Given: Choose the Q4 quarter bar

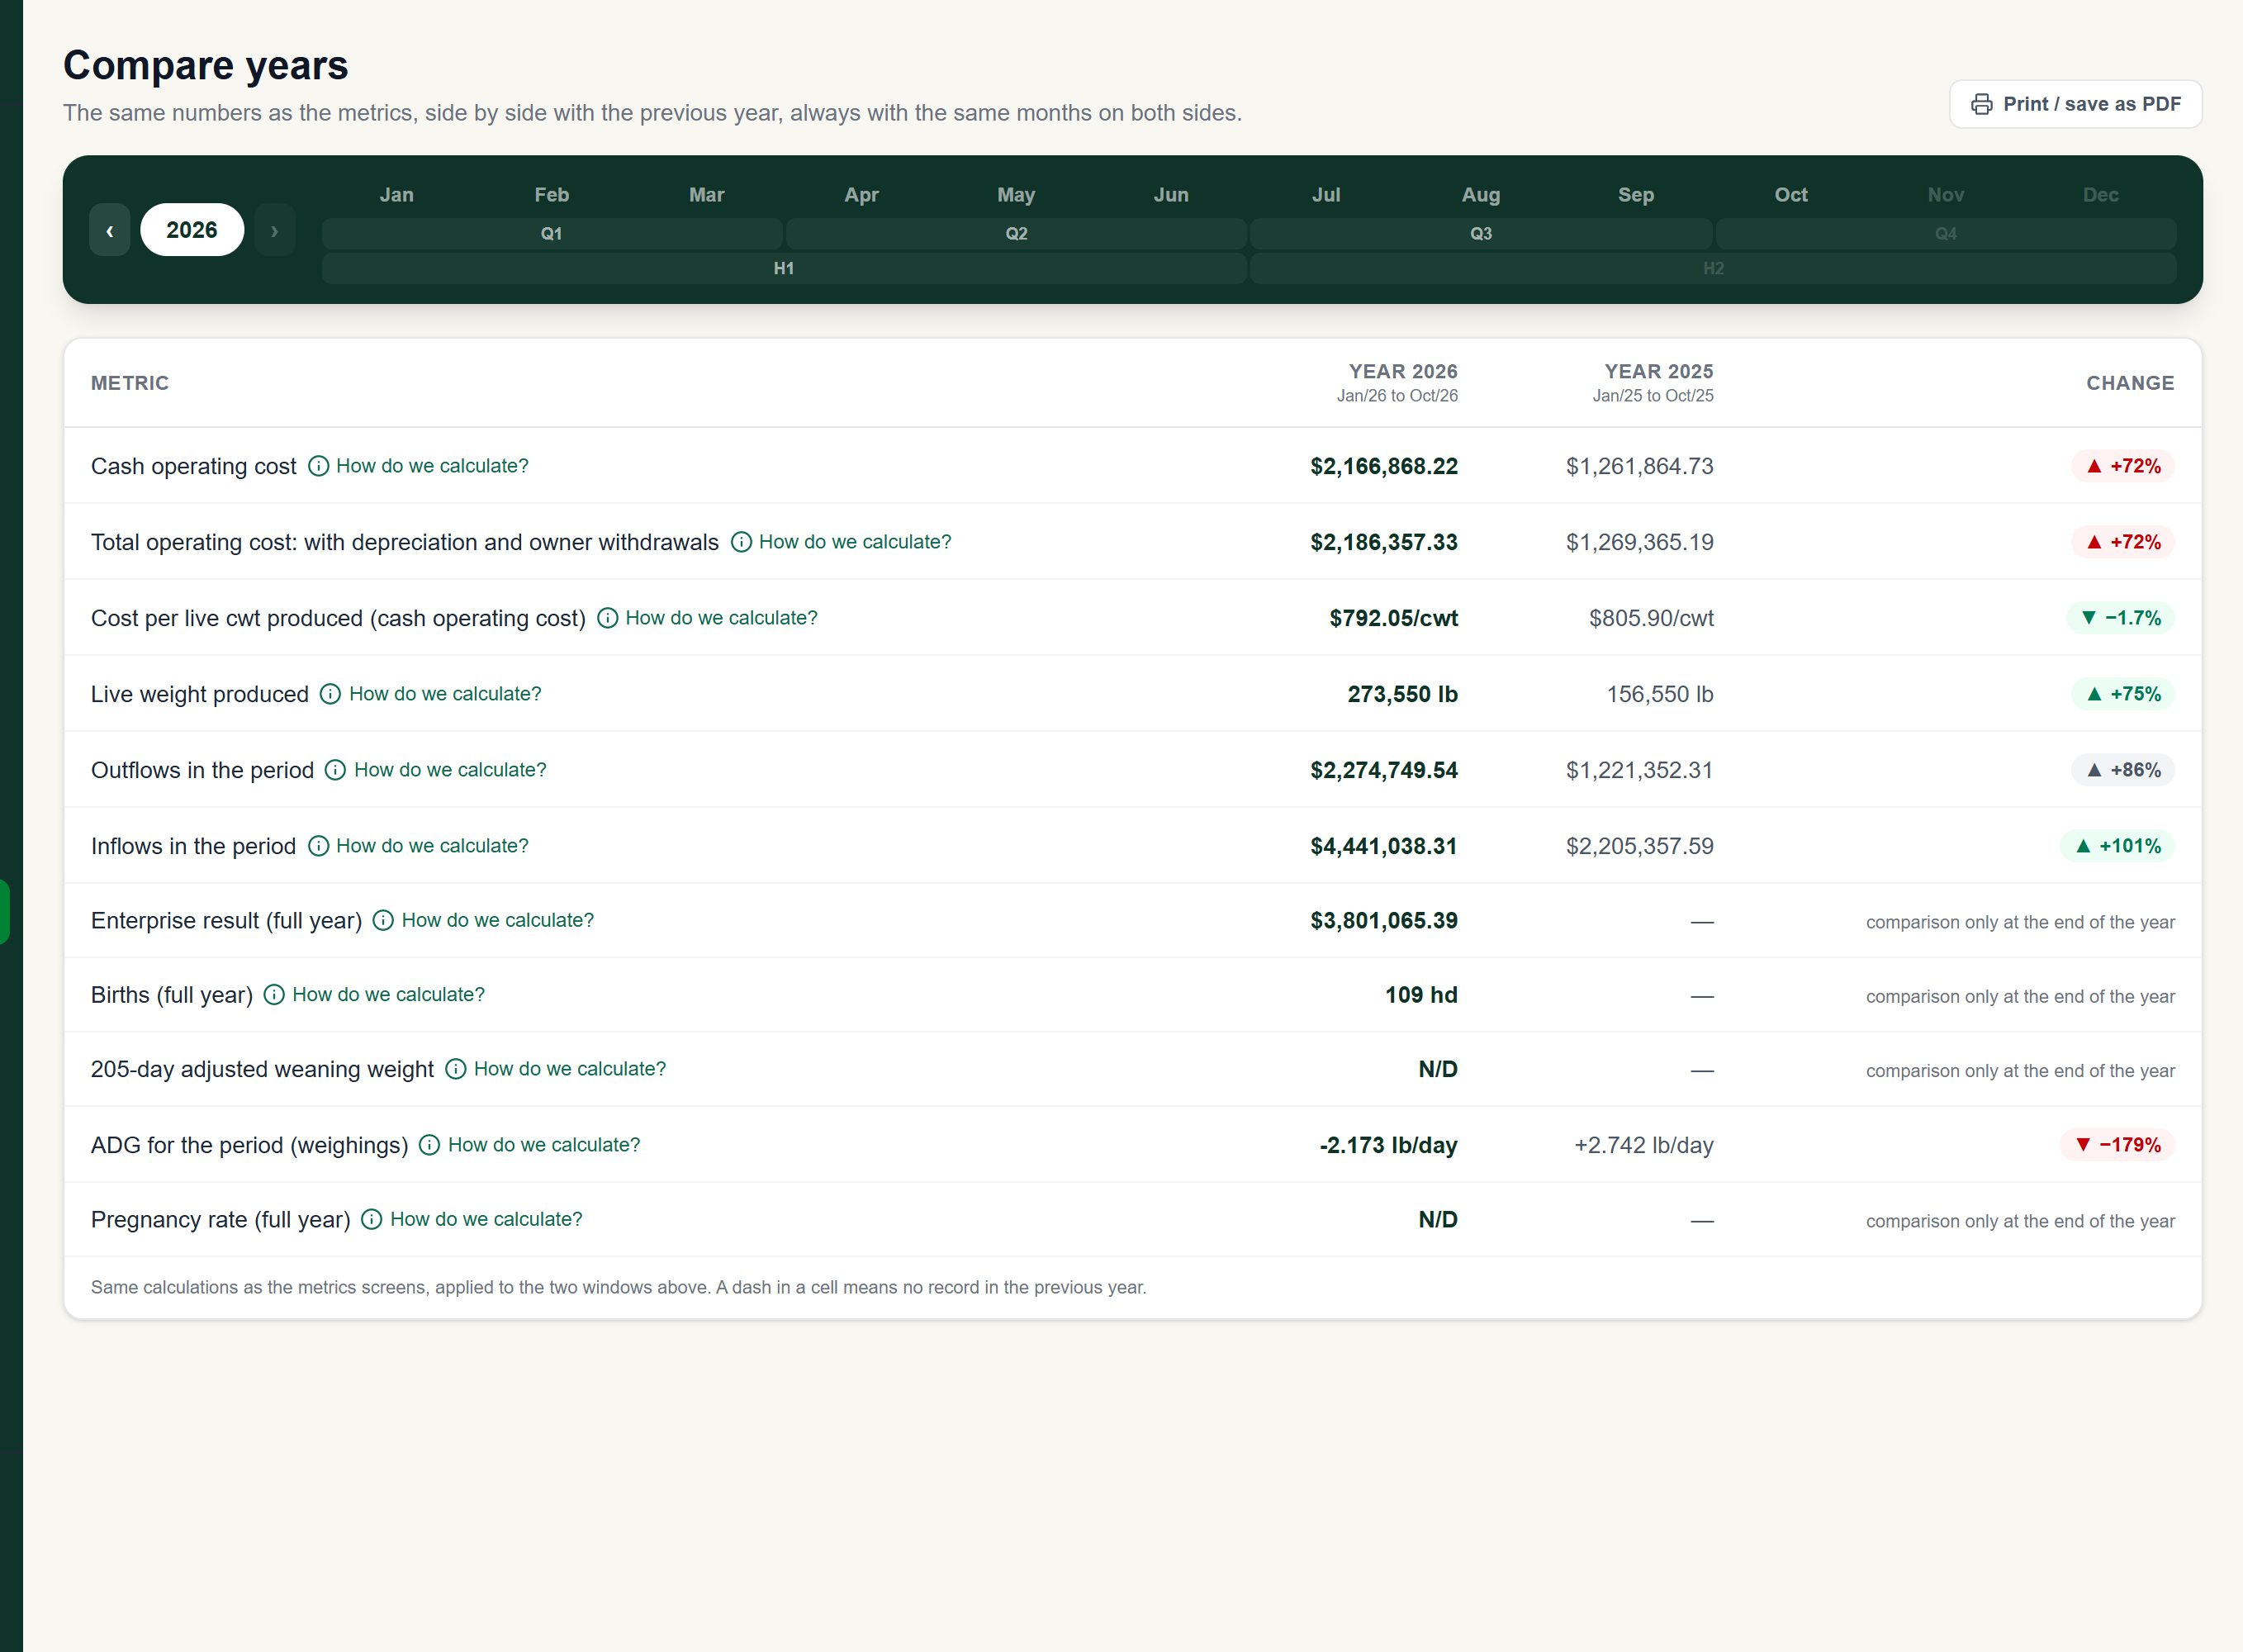Looking at the screenshot, I should tap(1947, 234).
